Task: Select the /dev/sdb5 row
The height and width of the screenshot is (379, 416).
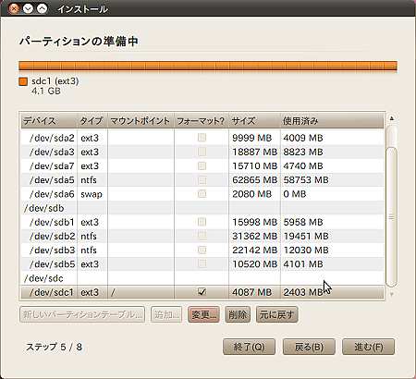Action: coord(202,264)
